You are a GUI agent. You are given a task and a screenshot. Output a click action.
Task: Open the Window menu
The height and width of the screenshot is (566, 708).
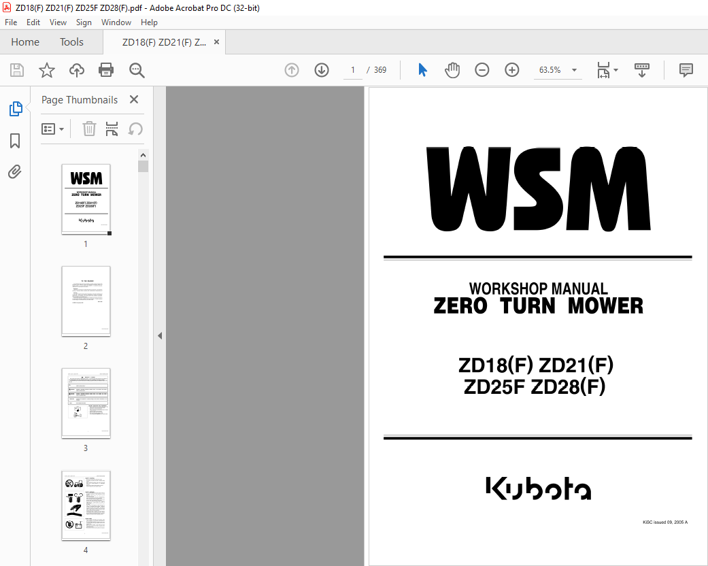[116, 22]
